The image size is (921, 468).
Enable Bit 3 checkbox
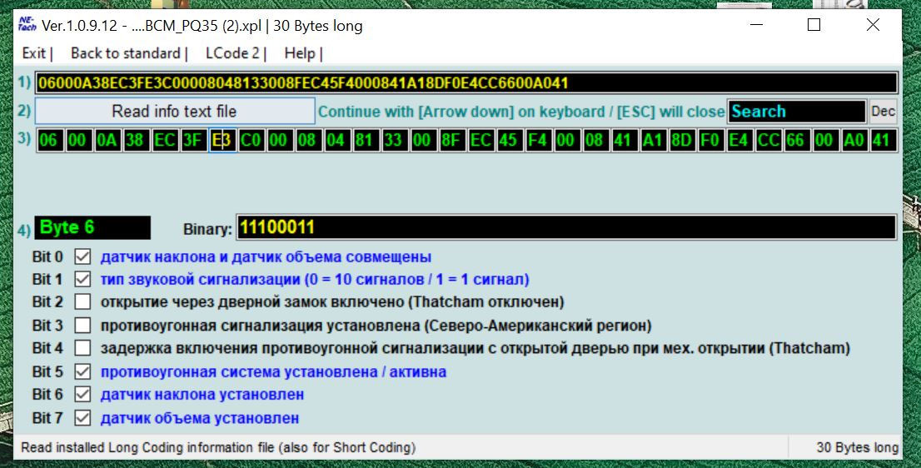(82, 326)
